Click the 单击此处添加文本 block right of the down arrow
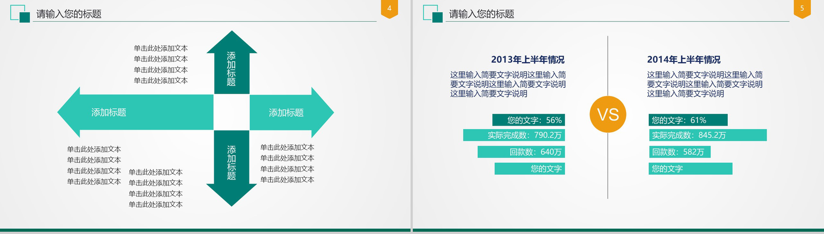The image size is (824, 234). [287, 163]
